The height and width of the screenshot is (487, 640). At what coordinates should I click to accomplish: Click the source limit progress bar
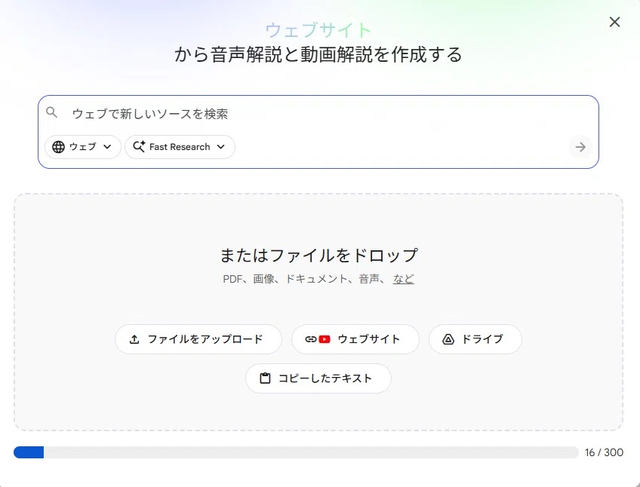click(x=296, y=452)
